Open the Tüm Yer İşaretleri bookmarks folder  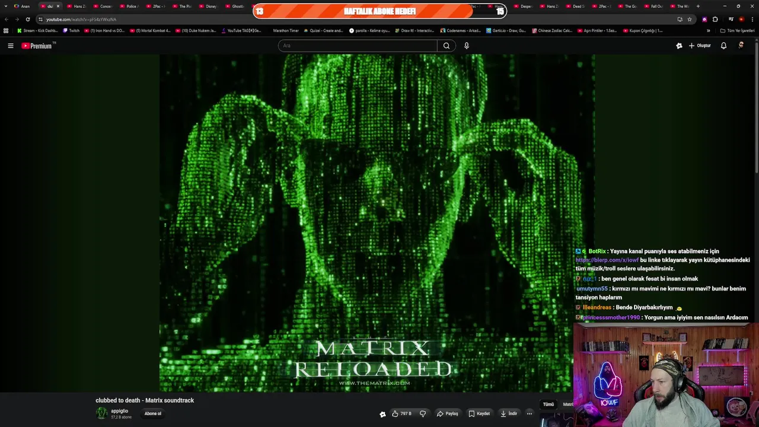click(x=736, y=30)
